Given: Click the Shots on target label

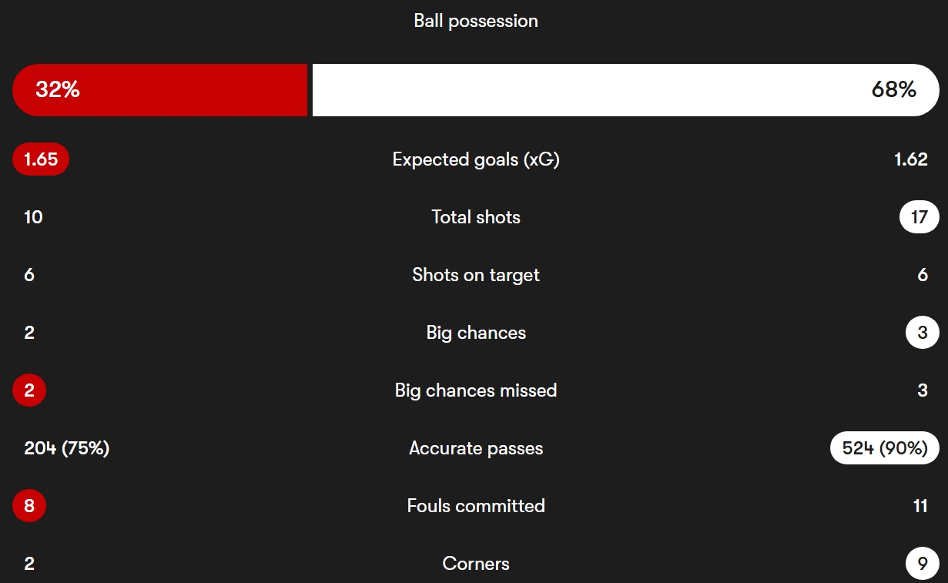Looking at the screenshot, I should [476, 275].
